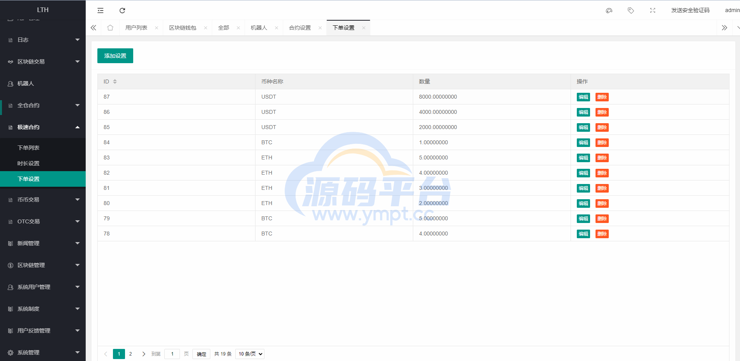Close the 区块链钱包 tab

tap(206, 28)
